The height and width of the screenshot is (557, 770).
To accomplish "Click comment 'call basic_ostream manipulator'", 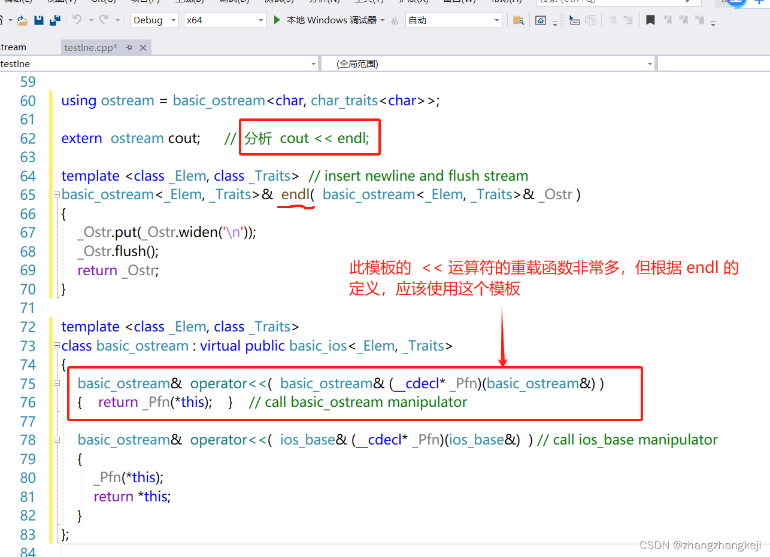I will 366,402.
